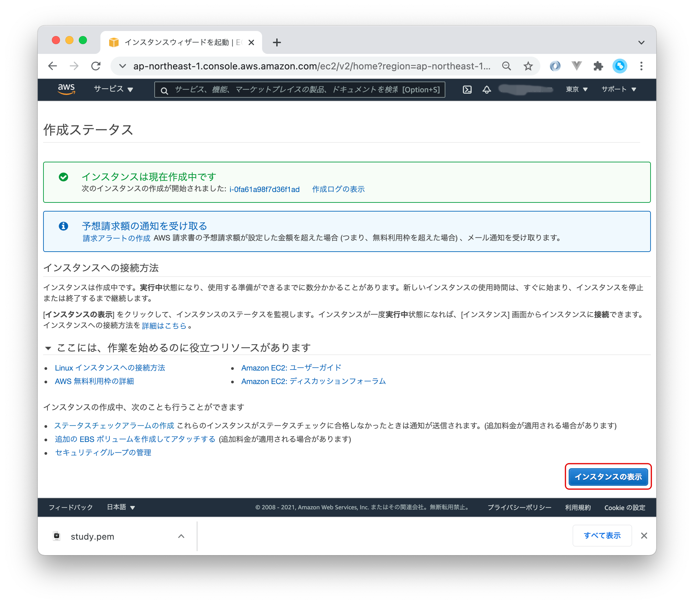Open the サポート dropdown menu
The image size is (694, 605).
coord(618,89)
